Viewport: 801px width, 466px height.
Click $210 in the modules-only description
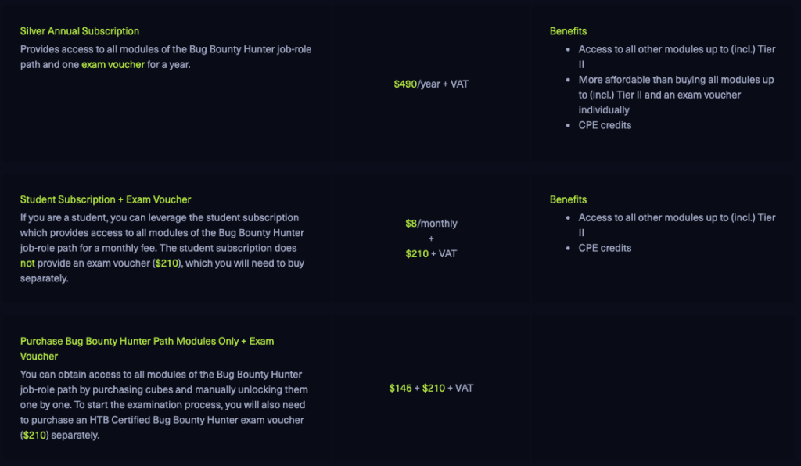34,435
